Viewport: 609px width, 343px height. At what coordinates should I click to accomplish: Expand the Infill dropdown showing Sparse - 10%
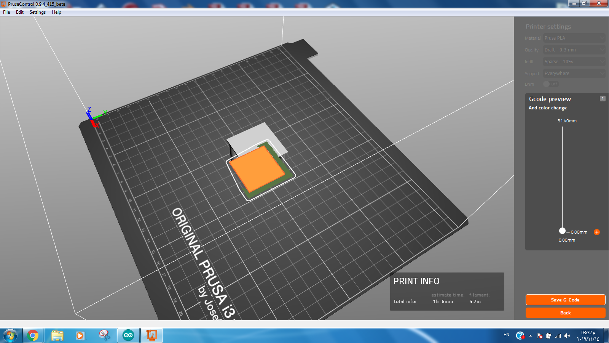point(574,62)
